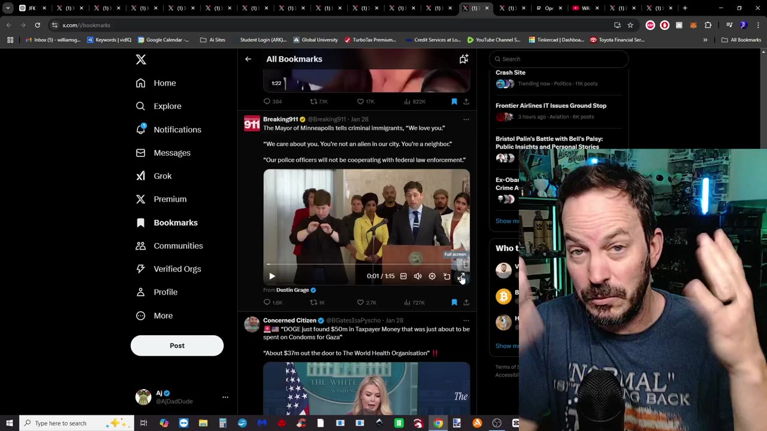Open Premium in sidebar
This screenshot has width=767, height=431.
pos(161,199)
